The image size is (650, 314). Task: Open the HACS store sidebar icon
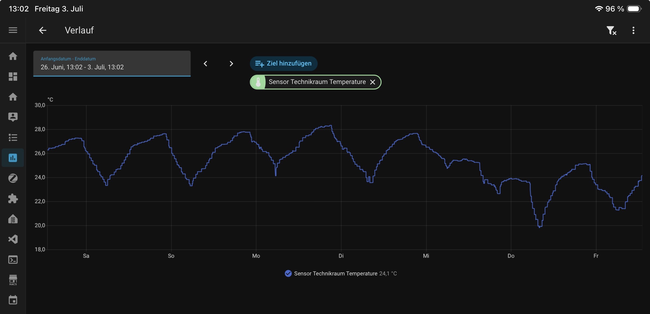coord(13,280)
